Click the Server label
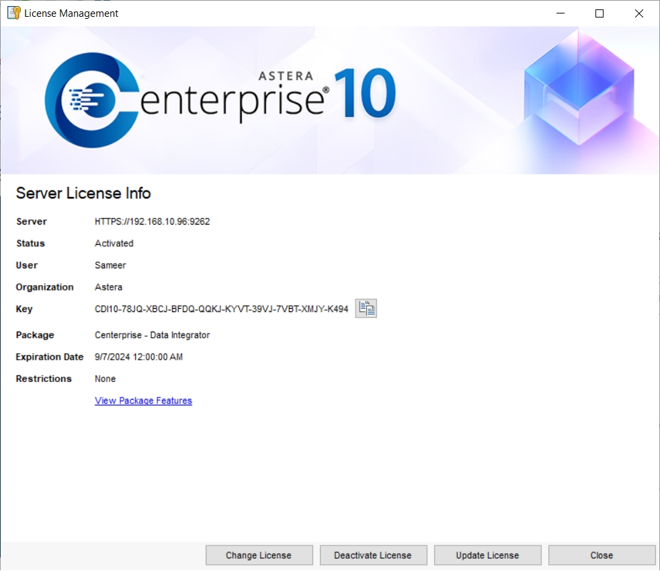 point(32,221)
